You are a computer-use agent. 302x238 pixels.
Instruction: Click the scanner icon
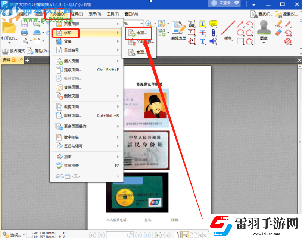click(37, 32)
